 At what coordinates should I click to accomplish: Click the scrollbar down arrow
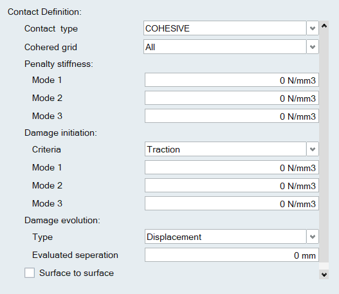click(324, 275)
